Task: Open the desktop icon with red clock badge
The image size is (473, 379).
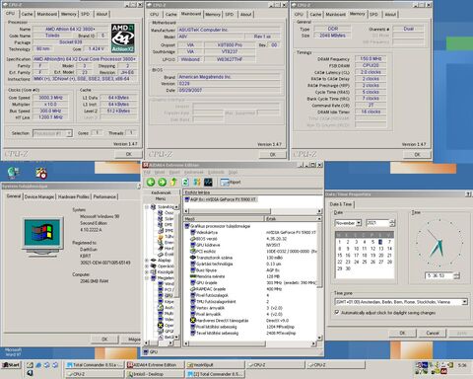Action: pos(41,173)
